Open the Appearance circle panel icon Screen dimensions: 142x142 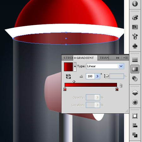(x=135, y=102)
